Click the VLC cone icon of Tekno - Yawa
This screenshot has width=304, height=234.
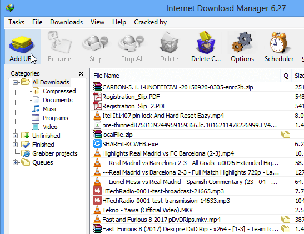tap(97, 210)
